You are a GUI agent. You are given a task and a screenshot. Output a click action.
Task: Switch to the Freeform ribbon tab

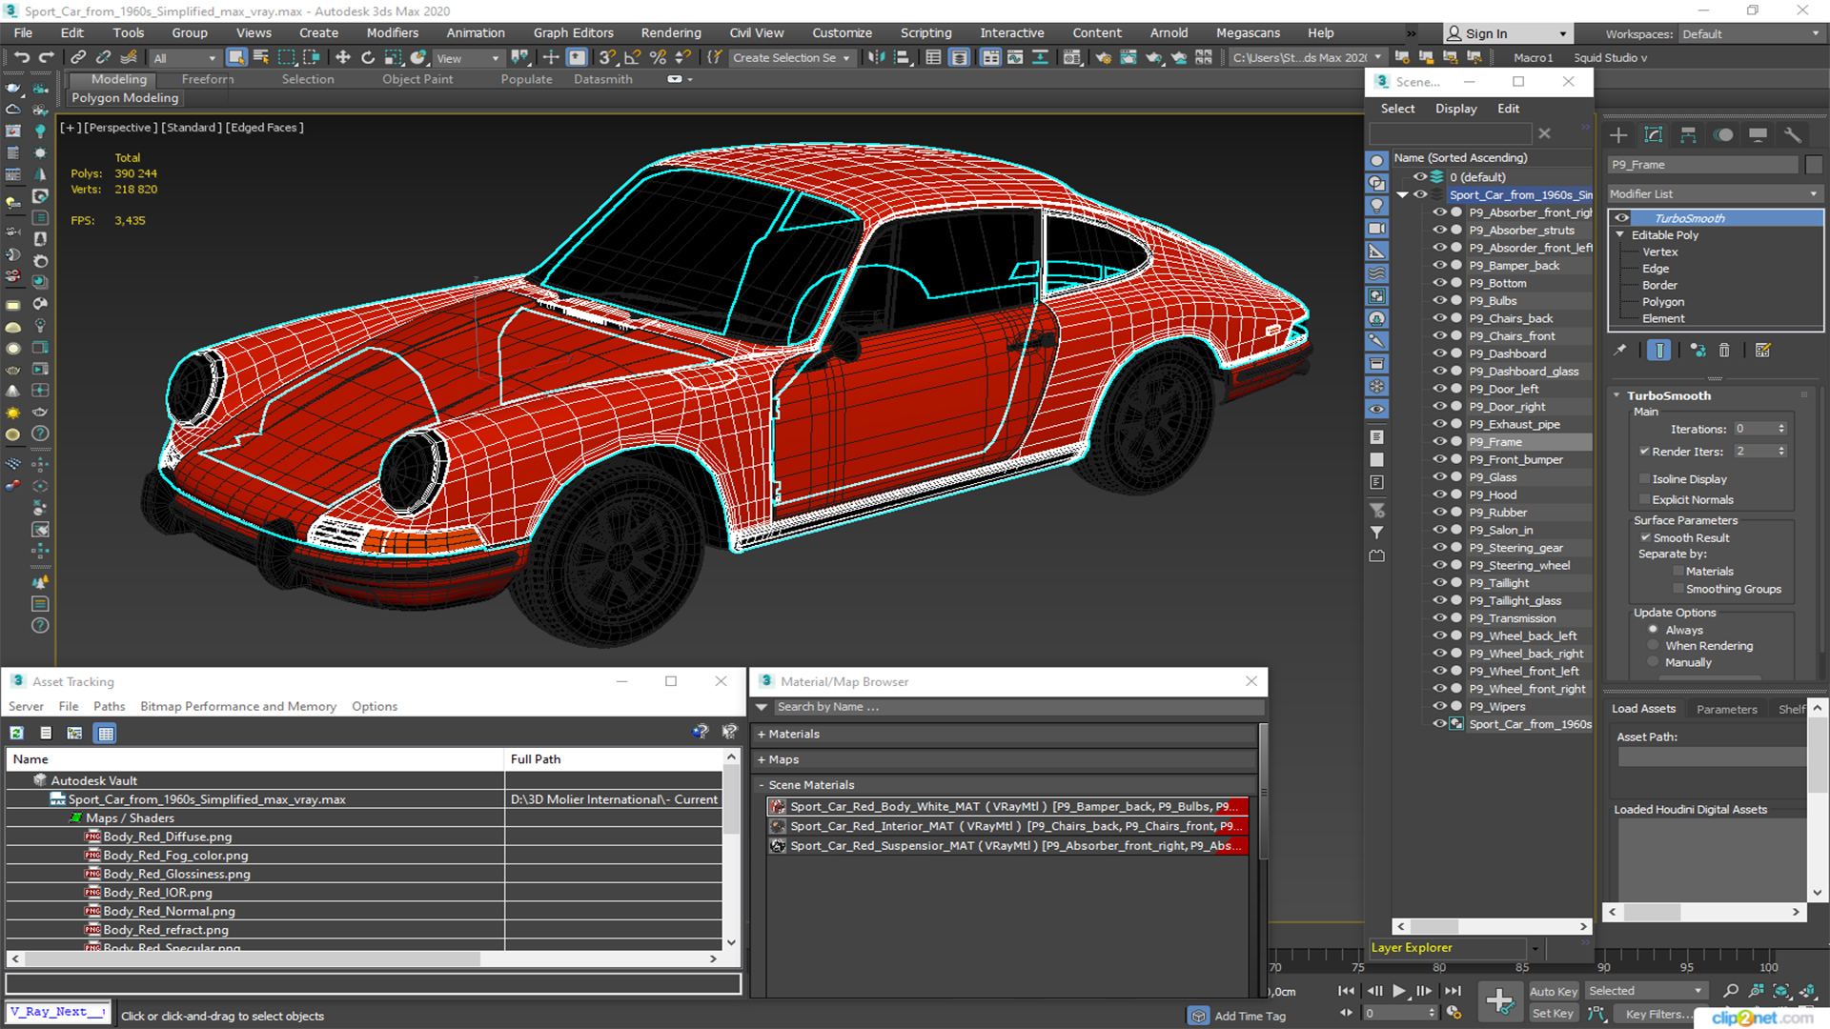pos(208,79)
